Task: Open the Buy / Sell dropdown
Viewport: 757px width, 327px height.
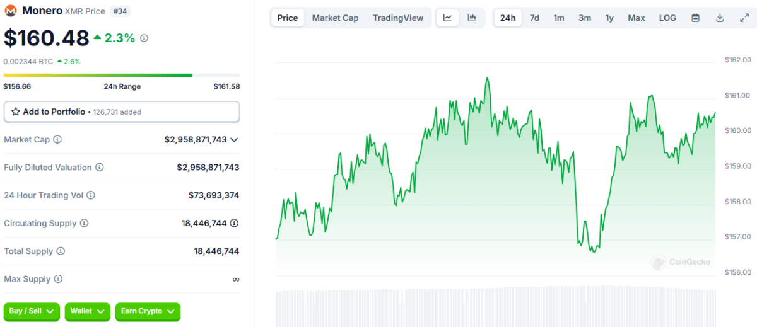Action: (x=32, y=311)
